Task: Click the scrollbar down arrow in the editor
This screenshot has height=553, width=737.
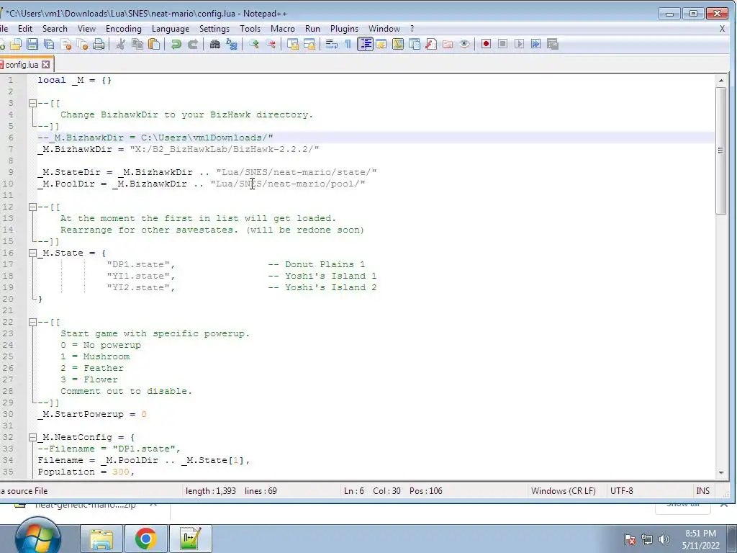Action: [x=721, y=472]
